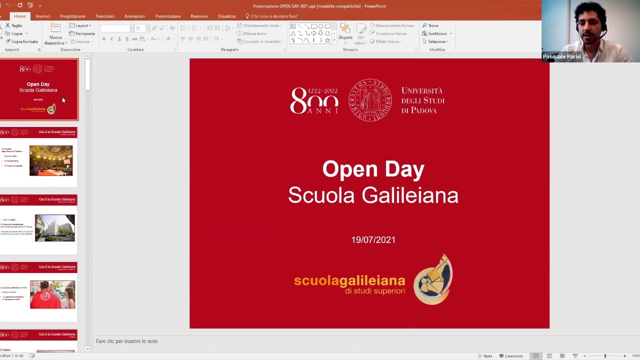Click the Trova magnifier search button
Screen dimensions: 640x360
430,25
